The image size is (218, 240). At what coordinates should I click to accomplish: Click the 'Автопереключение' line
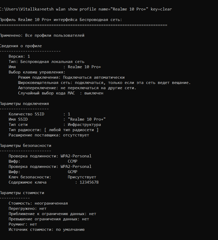click(x=77, y=88)
